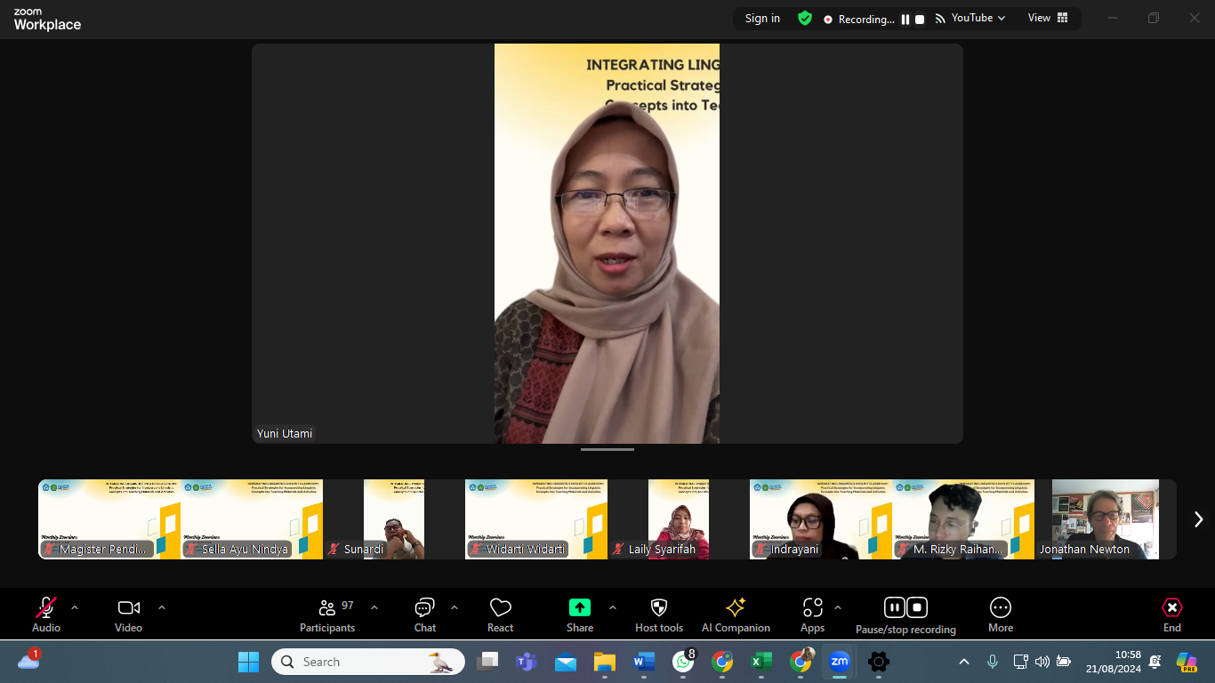Click the End meeting icon
This screenshot has width=1215, height=683.
click(1171, 607)
